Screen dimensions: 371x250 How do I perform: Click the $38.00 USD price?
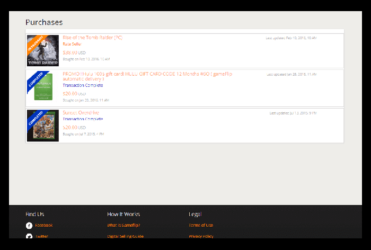click(x=74, y=52)
